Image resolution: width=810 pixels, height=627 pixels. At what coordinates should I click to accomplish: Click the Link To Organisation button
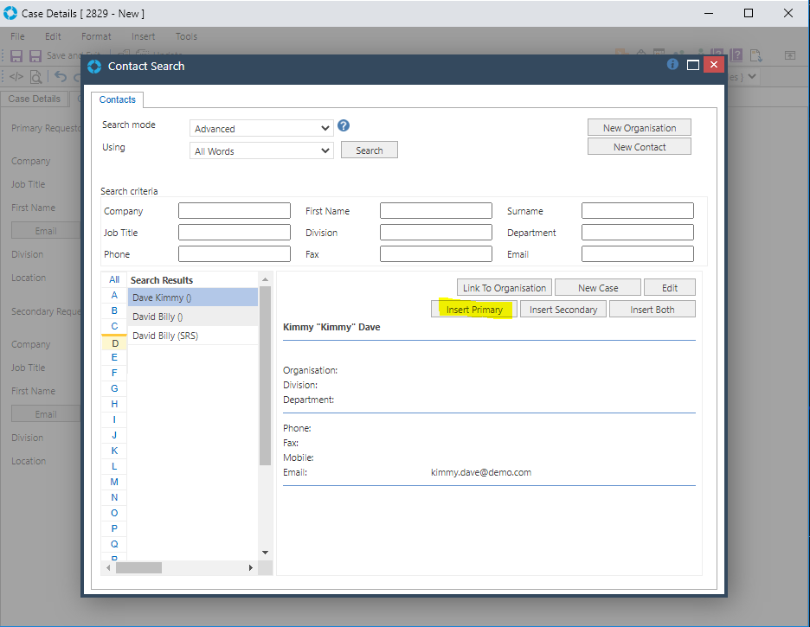click(x=505, y=288)
